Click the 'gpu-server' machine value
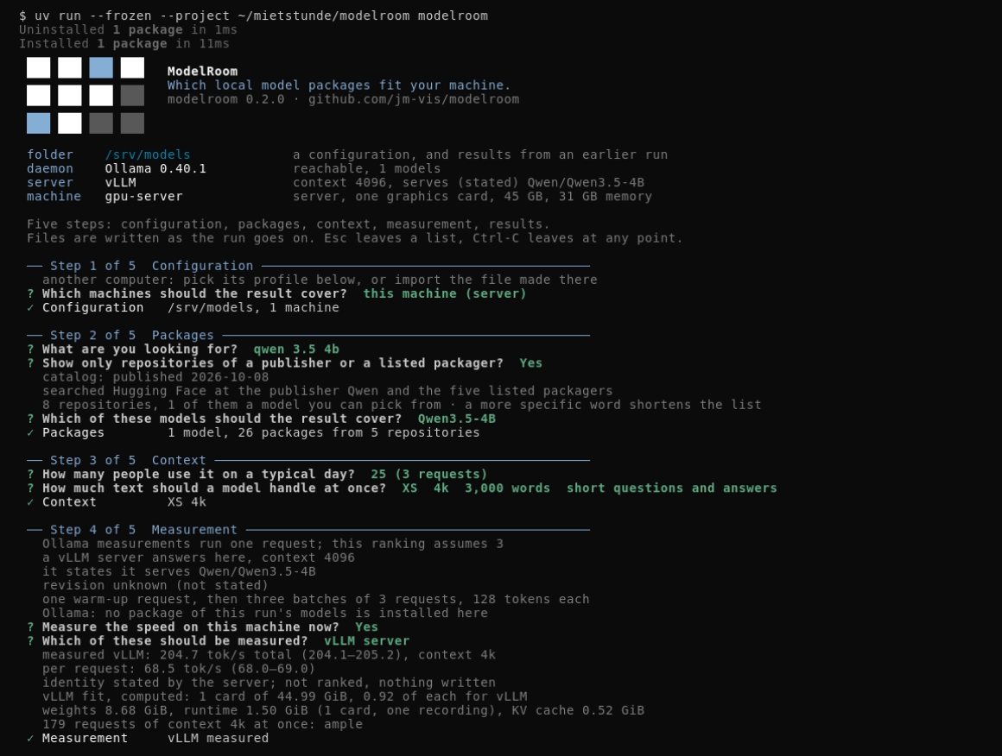 click(143, 197)
